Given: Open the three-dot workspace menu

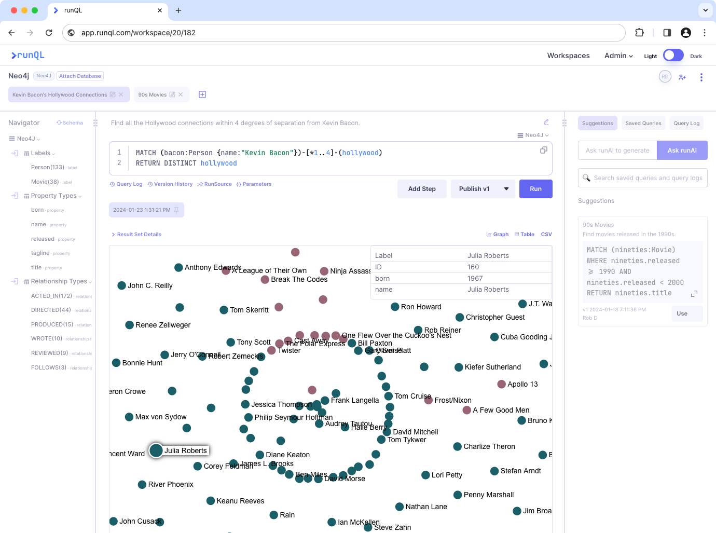Looking at the screenshot, I should click(x=701, y=77).
